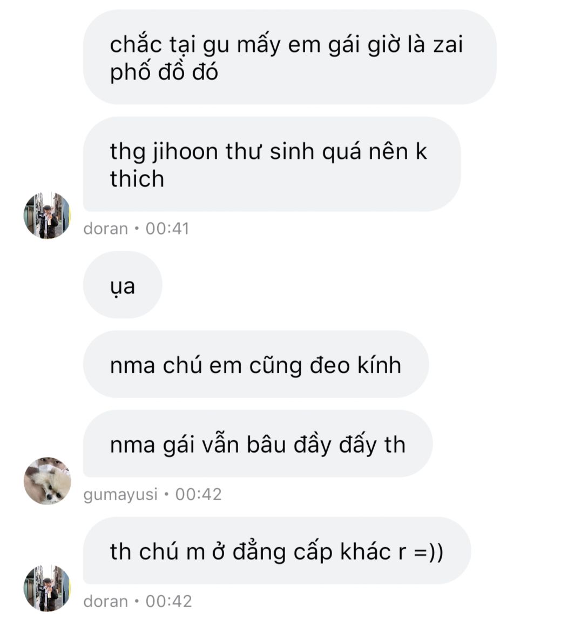Click the 'doran' sender name at 00:41
This screenshot has width=581, height=618.
[x=106, y=229]
